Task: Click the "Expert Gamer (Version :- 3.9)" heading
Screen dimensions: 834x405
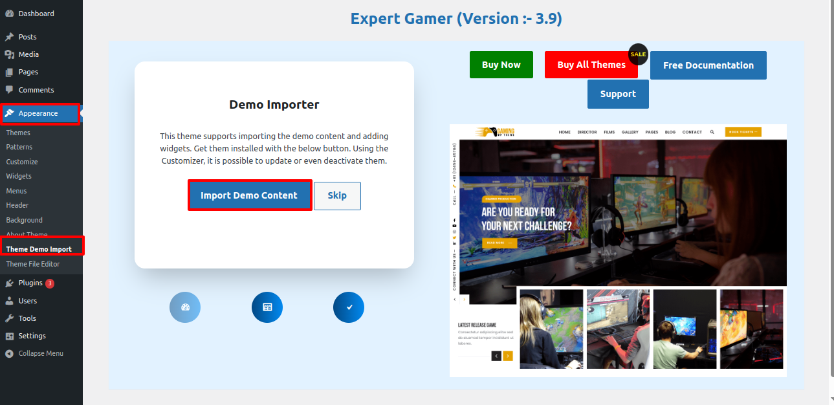Action: (456, 19)
